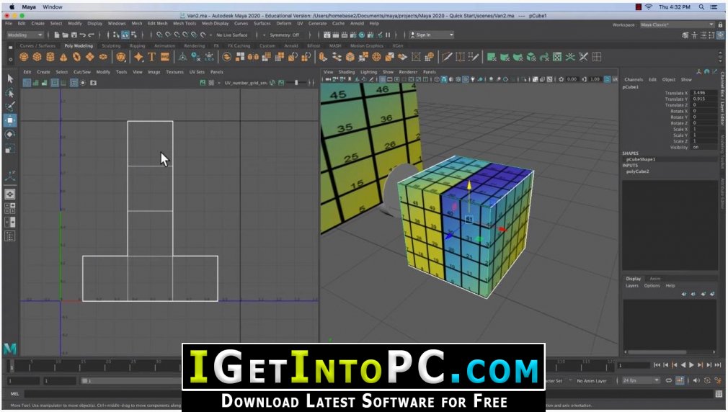The height and width of the screenshot is (412, 728).
Task: Open the viewport Shading menu
Action: [x=347, y=72]
